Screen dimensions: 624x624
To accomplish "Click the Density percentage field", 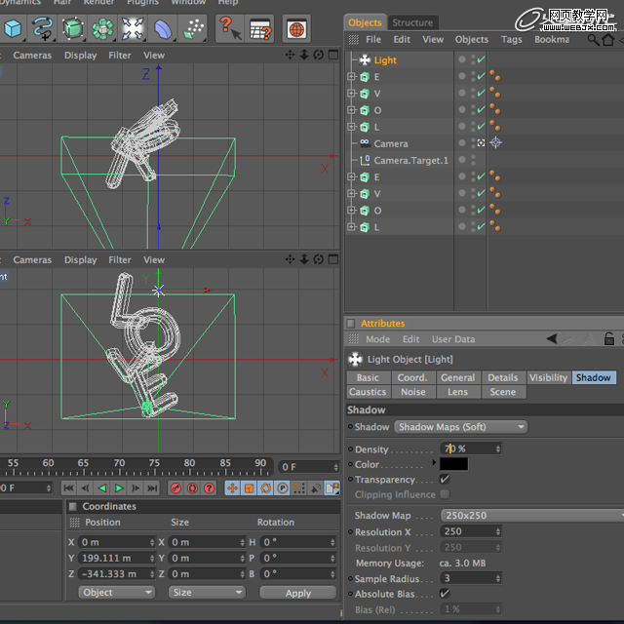I will point(470,448).
